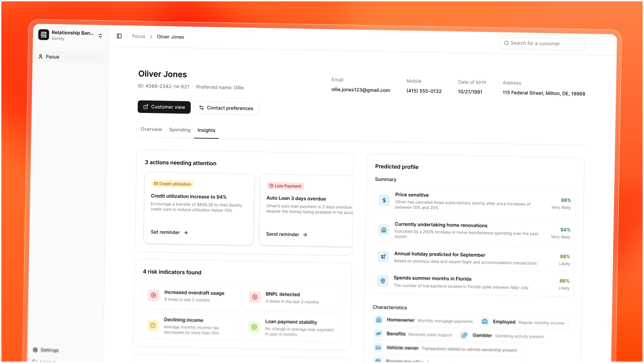Click the red X icon beside BNPL detected
644x363 pixels.
click(x=255, y=297)
